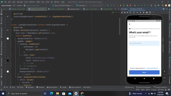171x96 pixels.
Task: Emulator toolbar Back triangle button
Action: [137, 12]
